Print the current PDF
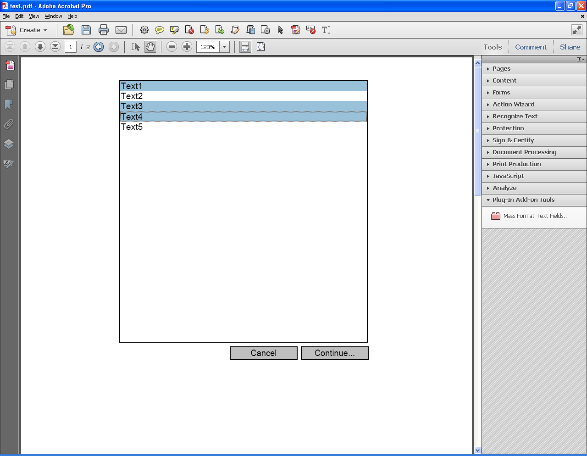 [103, 30]
